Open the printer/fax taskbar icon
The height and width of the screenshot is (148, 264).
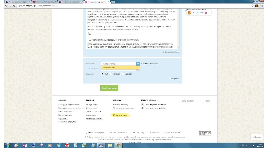(33, 145)
